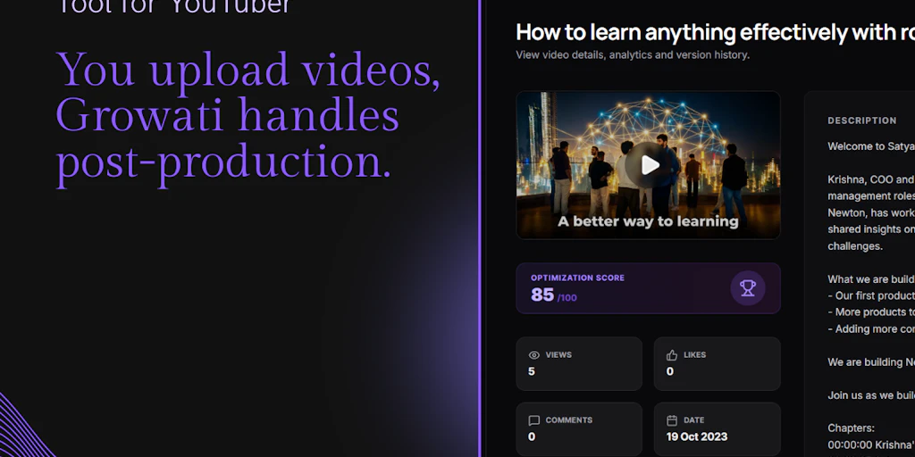Image resolution: width=915 pixels, height=457 pixels.
Task: Click the Likes count '0'
Action: [669, 371]
